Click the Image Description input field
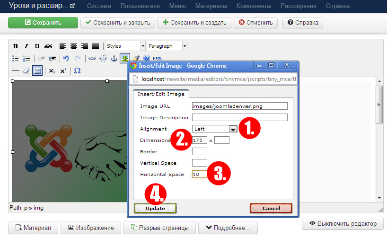This screenshot has width=387, height=238. (x=240, y=117)
